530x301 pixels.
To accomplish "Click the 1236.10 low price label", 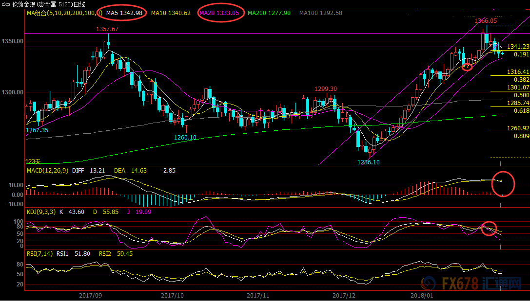I will pos(368,162).
